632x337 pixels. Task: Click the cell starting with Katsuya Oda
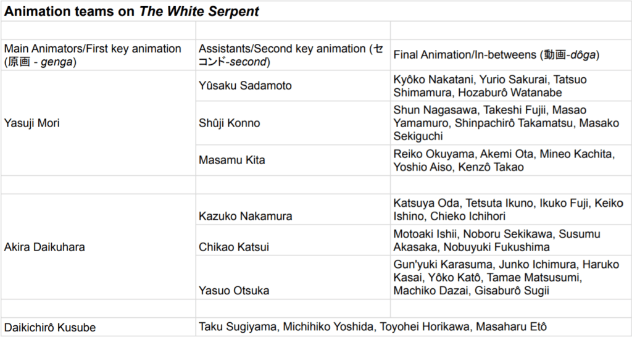(x=509, y=210)
